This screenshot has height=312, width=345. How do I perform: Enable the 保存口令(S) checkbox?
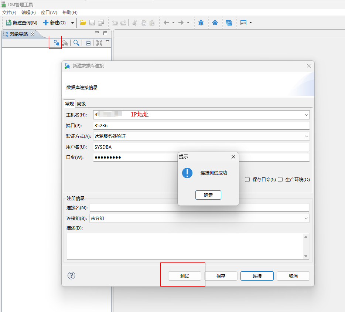(247, 180)
